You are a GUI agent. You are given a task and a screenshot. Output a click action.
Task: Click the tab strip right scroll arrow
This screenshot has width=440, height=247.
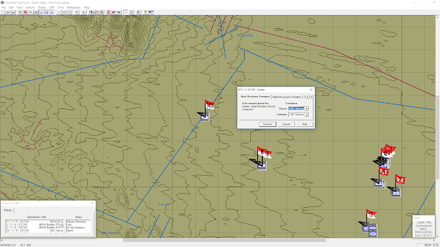pos(311,96)
